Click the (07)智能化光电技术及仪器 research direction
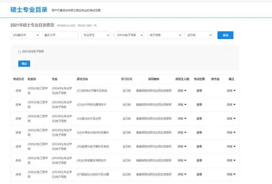 click(93, 174)
